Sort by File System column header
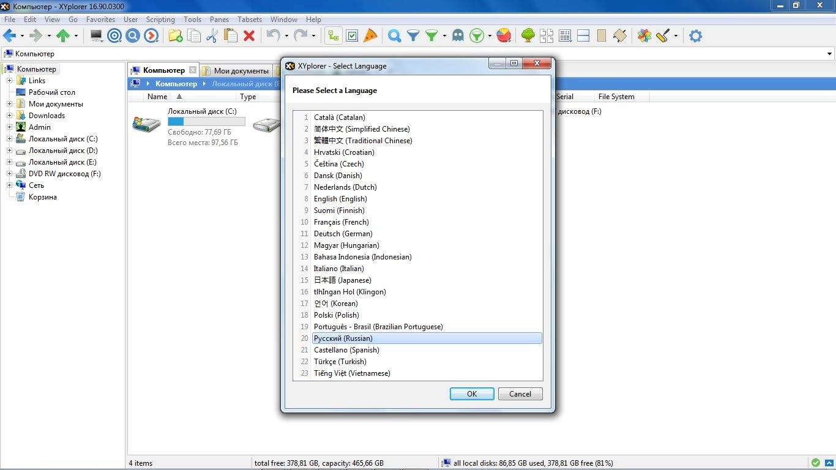Image resolution: width=836 pixels, height=470 pixels. tap(616, 97)
